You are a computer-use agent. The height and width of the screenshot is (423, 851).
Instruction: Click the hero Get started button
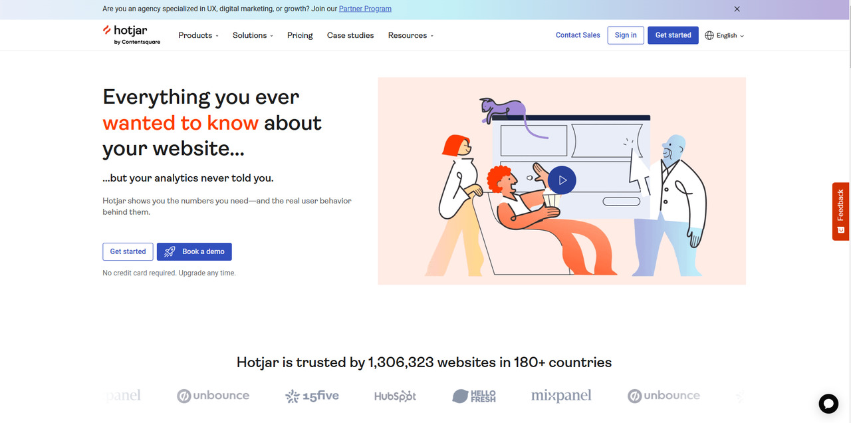(128, 251)
